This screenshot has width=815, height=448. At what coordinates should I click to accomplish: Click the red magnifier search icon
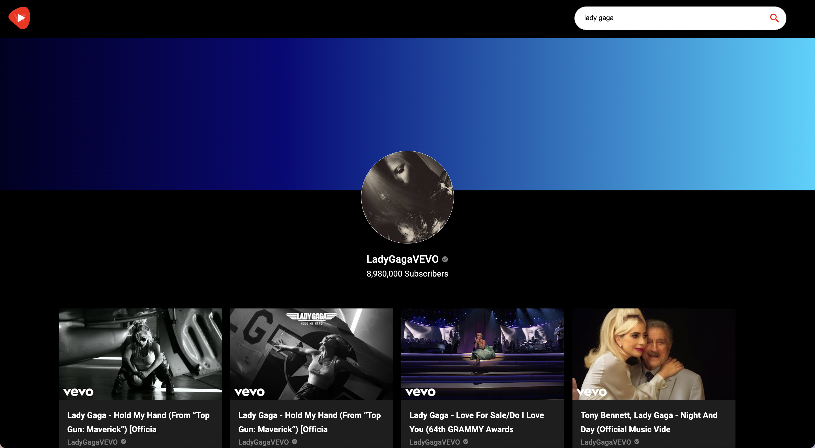(x=774, y=18)
